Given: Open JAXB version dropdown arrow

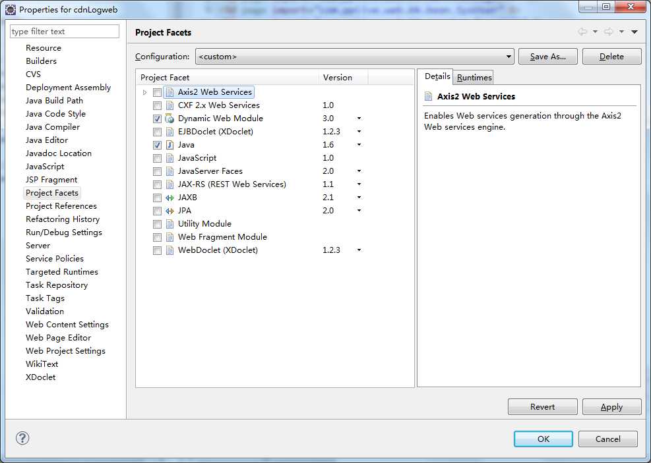Looking at the screenshot, I should coord(359,198).
